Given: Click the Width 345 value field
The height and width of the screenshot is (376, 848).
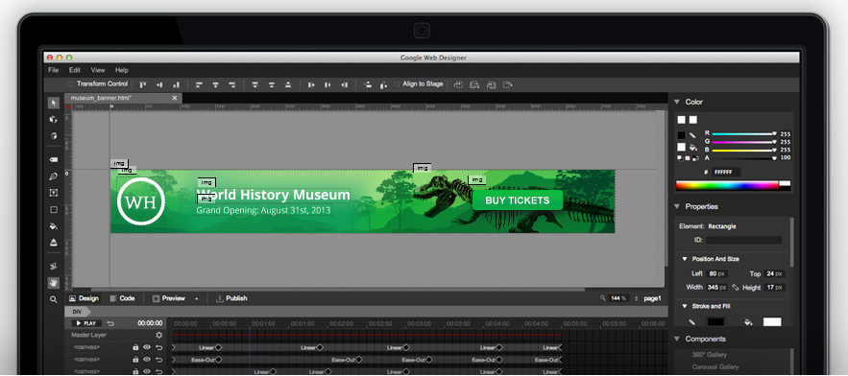Looking at the screenshot, I should pyautogui.click(x=716, y=288).
